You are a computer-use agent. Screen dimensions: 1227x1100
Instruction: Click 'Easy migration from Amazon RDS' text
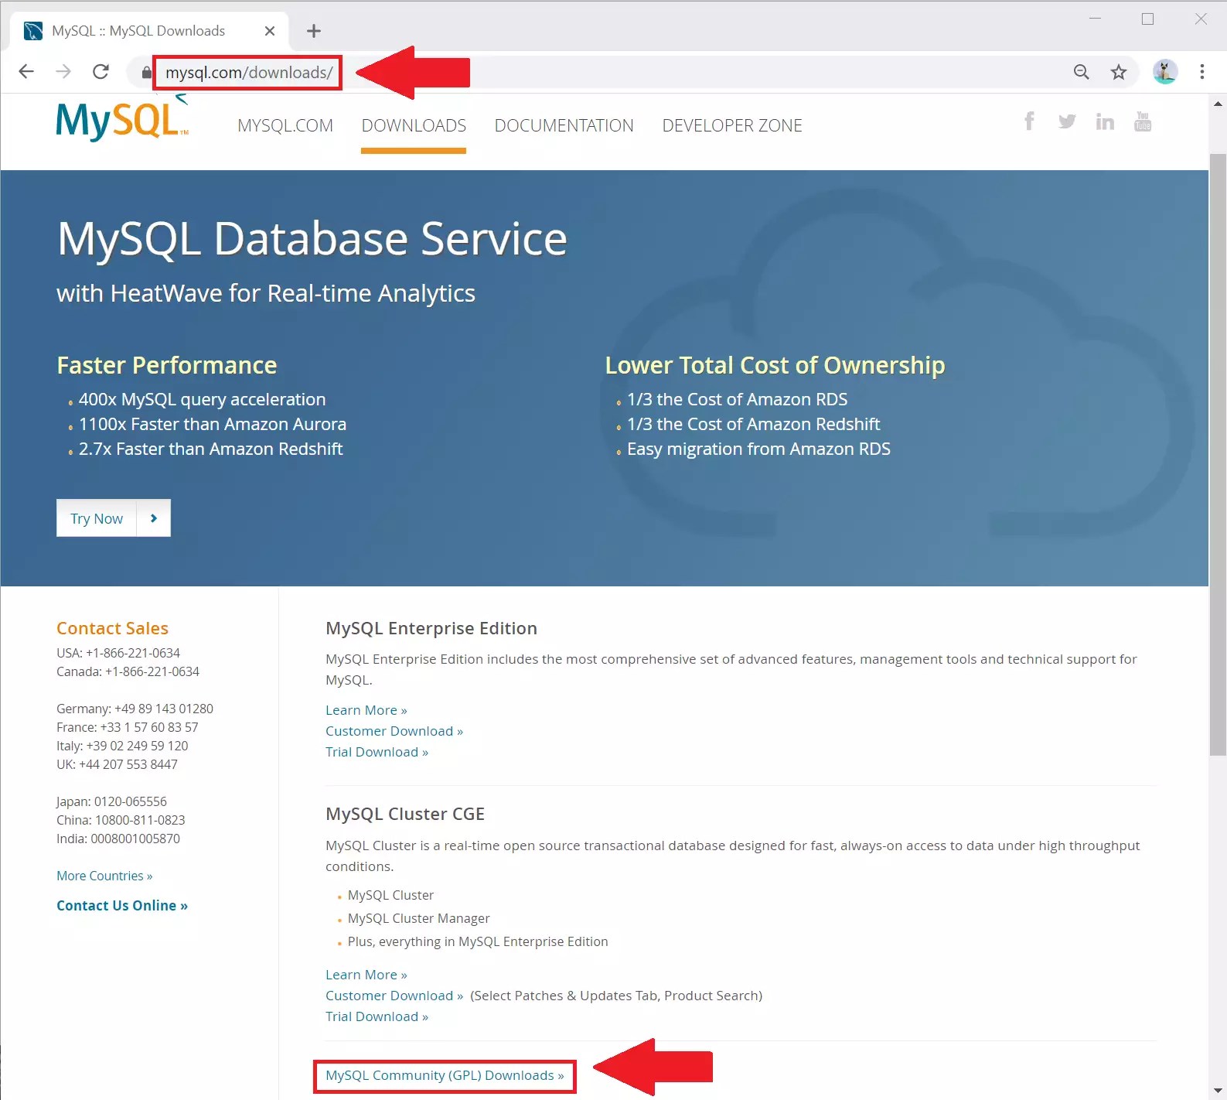[x=758, y=449]
